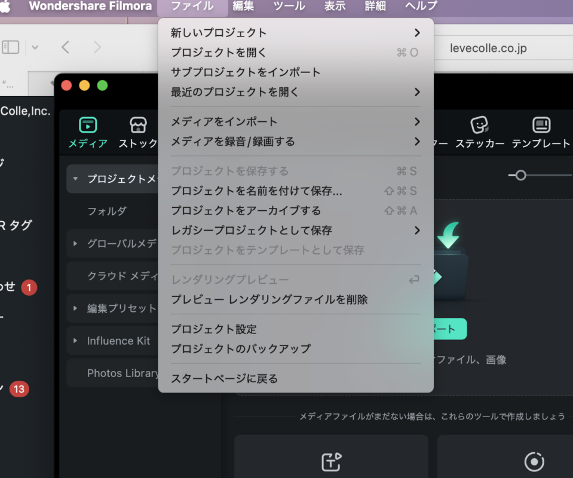
Task: Open the ストック tab icon
Action: 138,125
